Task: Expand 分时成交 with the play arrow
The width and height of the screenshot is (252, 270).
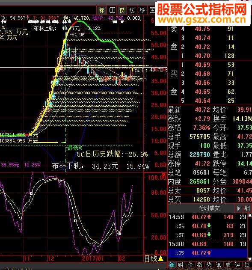Action: click(x=239, y=208)
